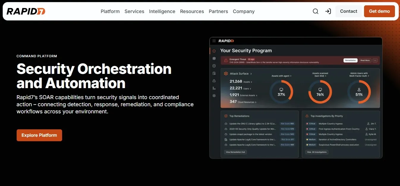Screen dimensions: 400x186
Task: Expand the chevron after 21,268 Assets
Action: pyautogui.click(x=252, y=82)
